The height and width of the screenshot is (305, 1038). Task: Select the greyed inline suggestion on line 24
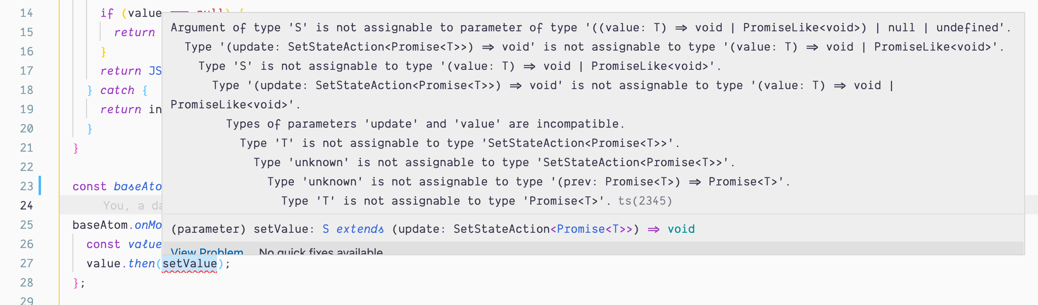(129, 205)
